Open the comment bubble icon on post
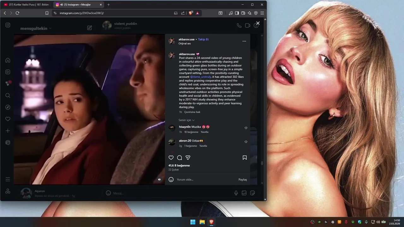Viewport: 404px width, 227px height. coord(180,158)
